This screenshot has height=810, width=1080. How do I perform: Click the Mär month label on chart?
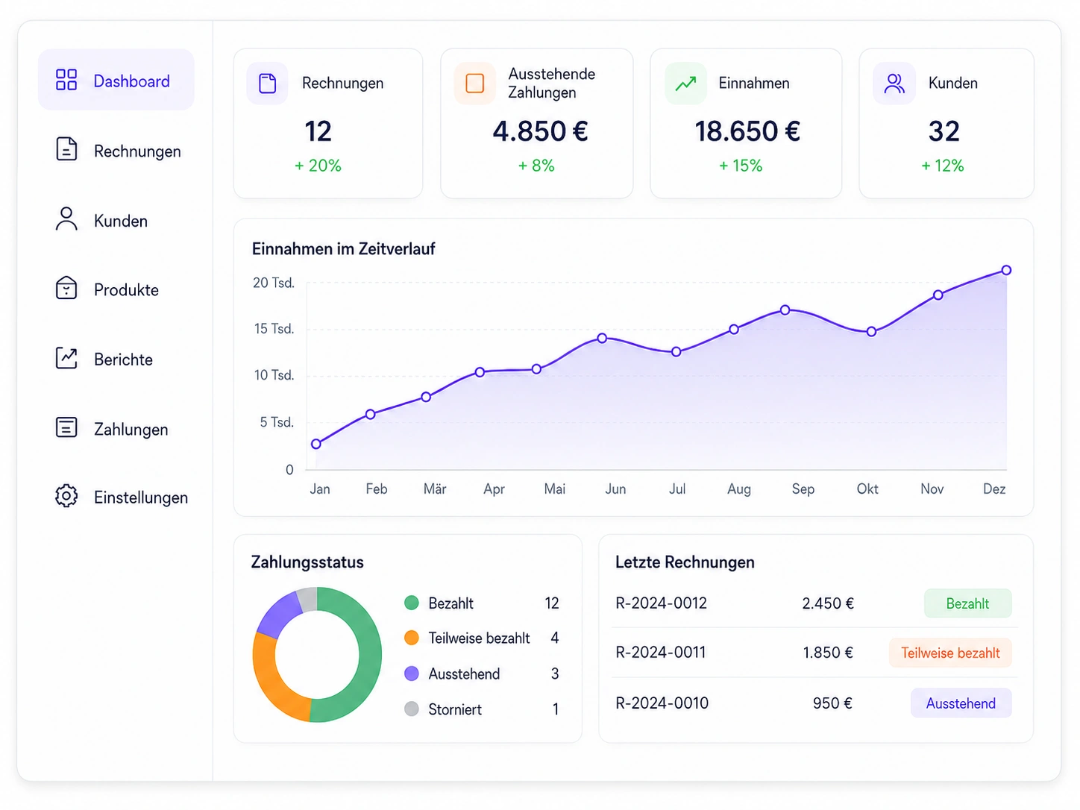(x=435, y=489)
